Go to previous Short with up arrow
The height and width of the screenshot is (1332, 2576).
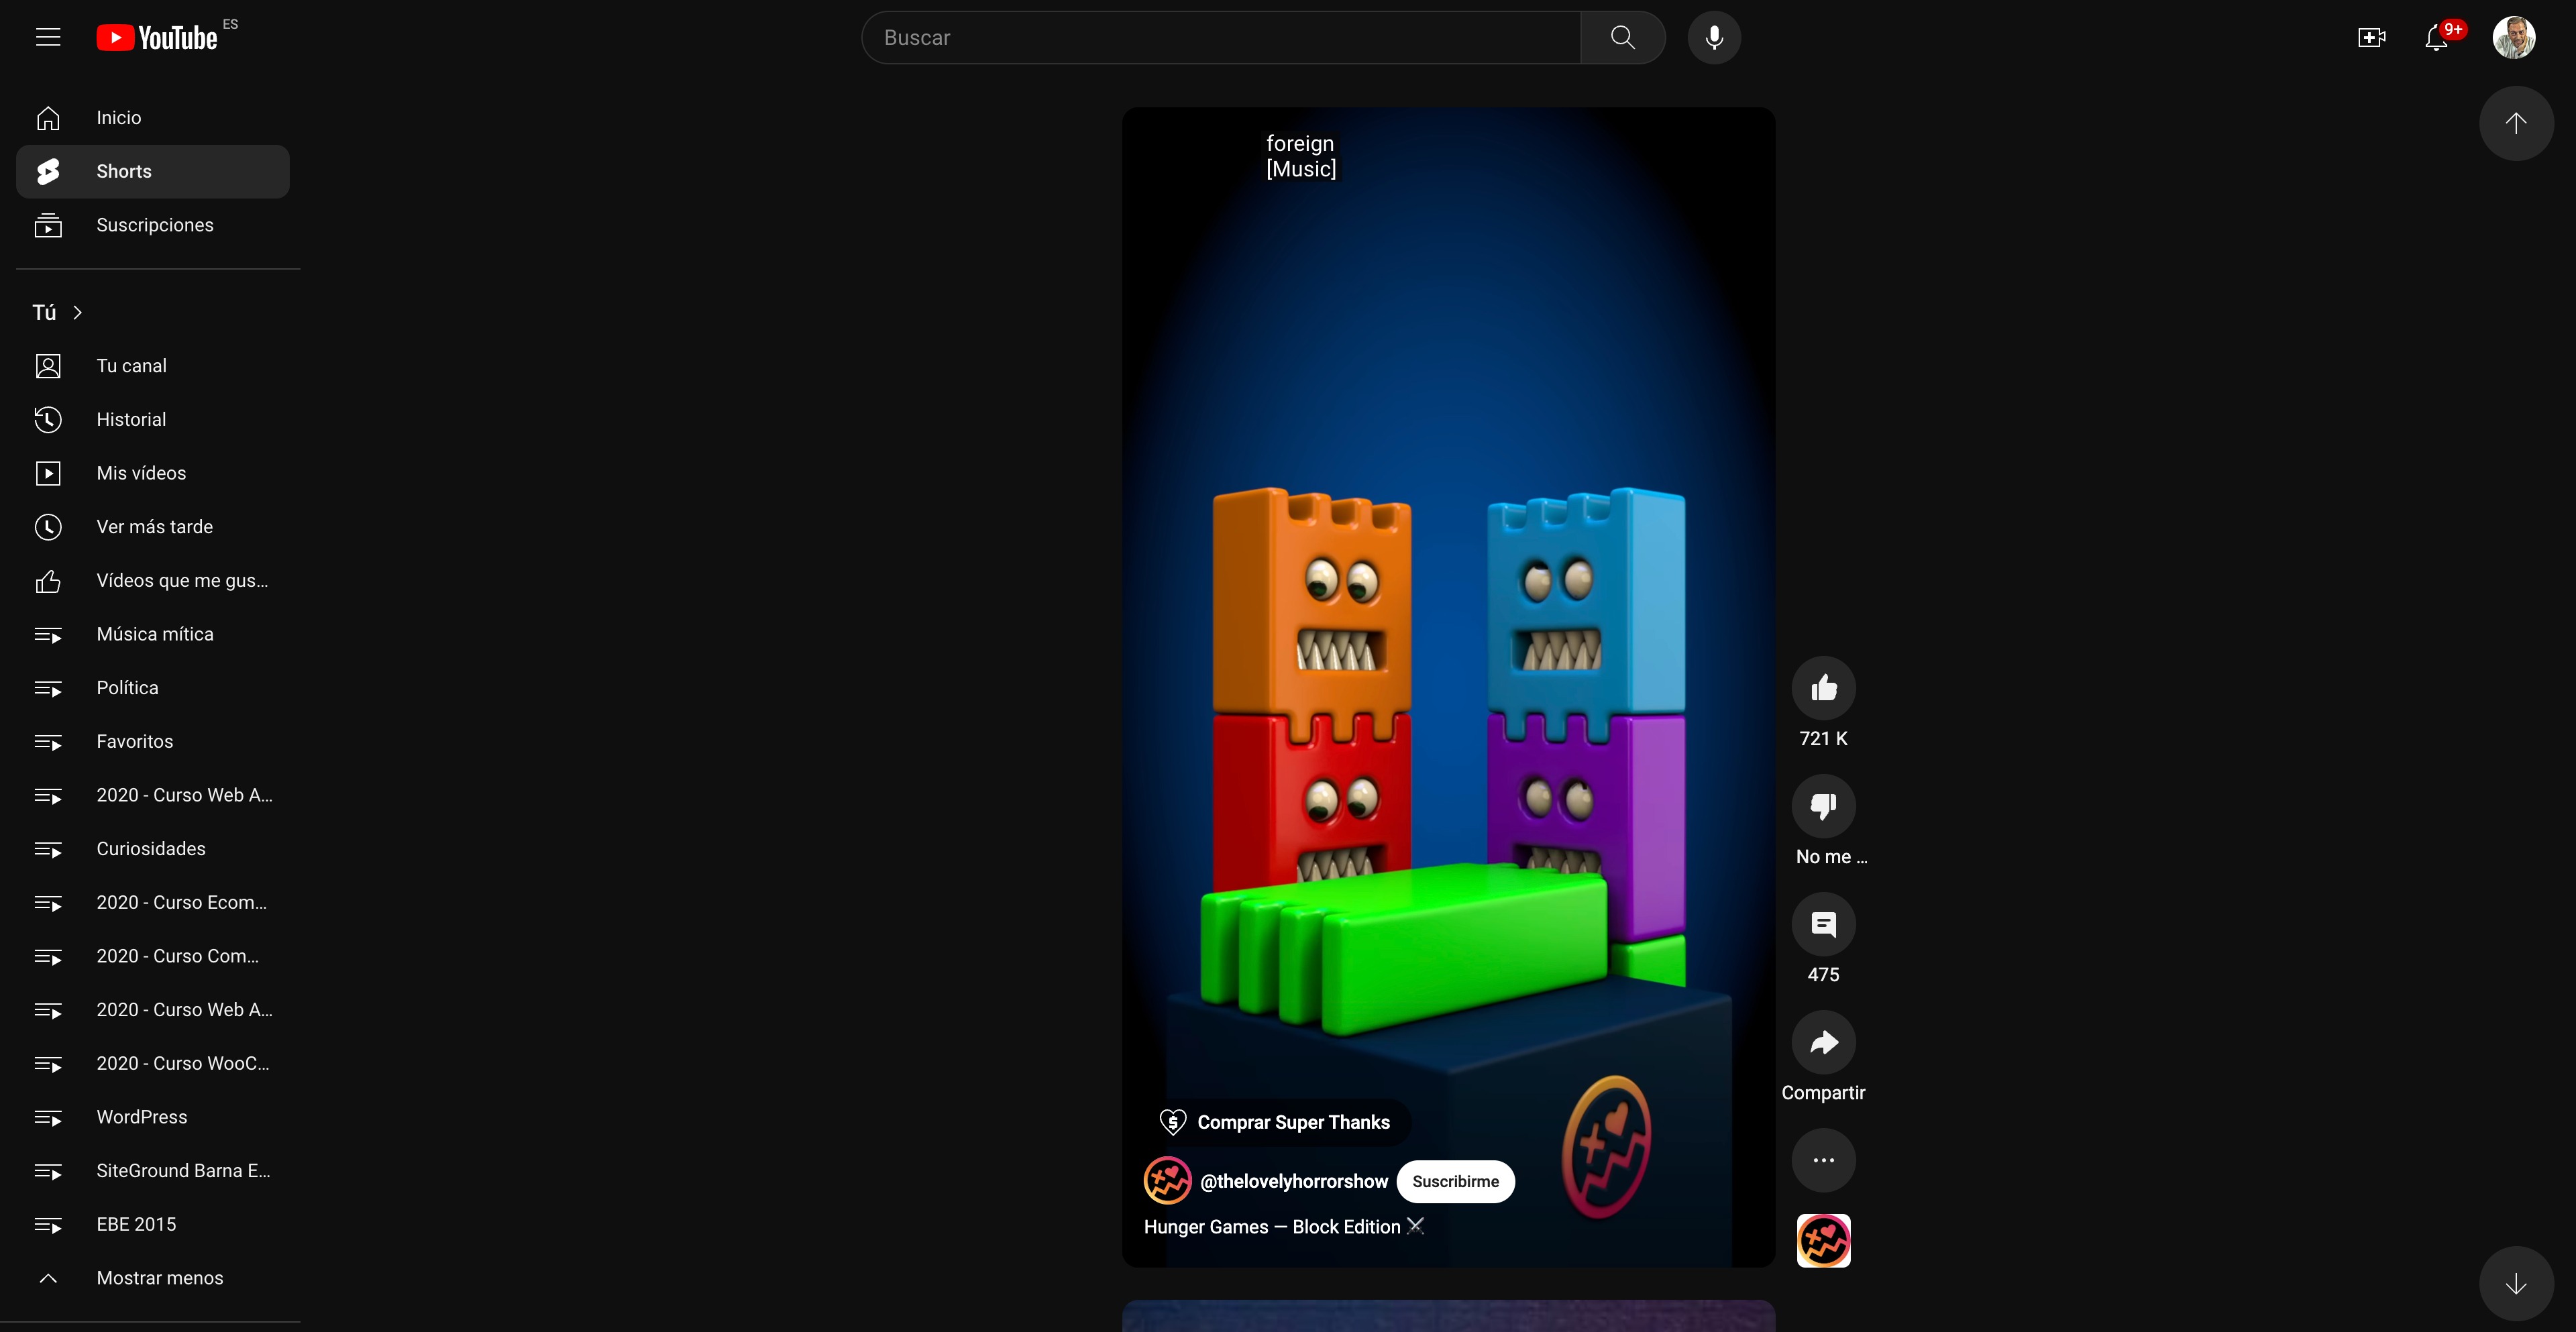(x=2515, y=123)
